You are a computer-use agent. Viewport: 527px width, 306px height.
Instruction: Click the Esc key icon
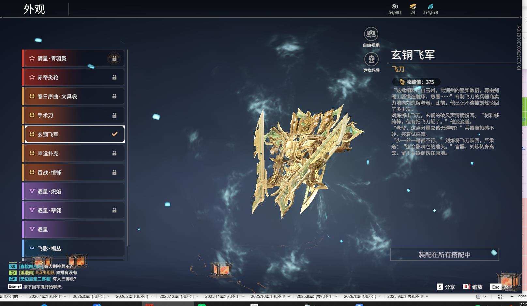[x=496, y=287]
